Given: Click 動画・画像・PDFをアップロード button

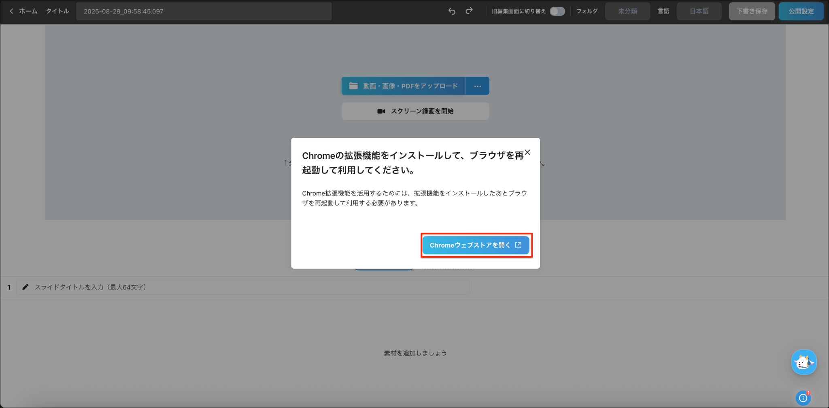Looking at the screenshot, I should point(404,86).
